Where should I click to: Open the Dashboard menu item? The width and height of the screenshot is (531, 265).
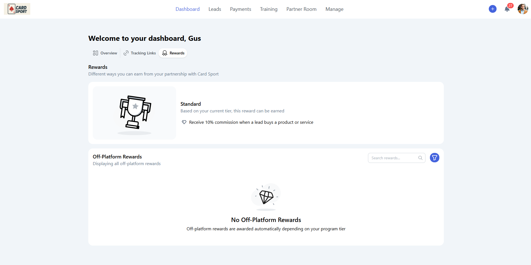pos(187,9)
